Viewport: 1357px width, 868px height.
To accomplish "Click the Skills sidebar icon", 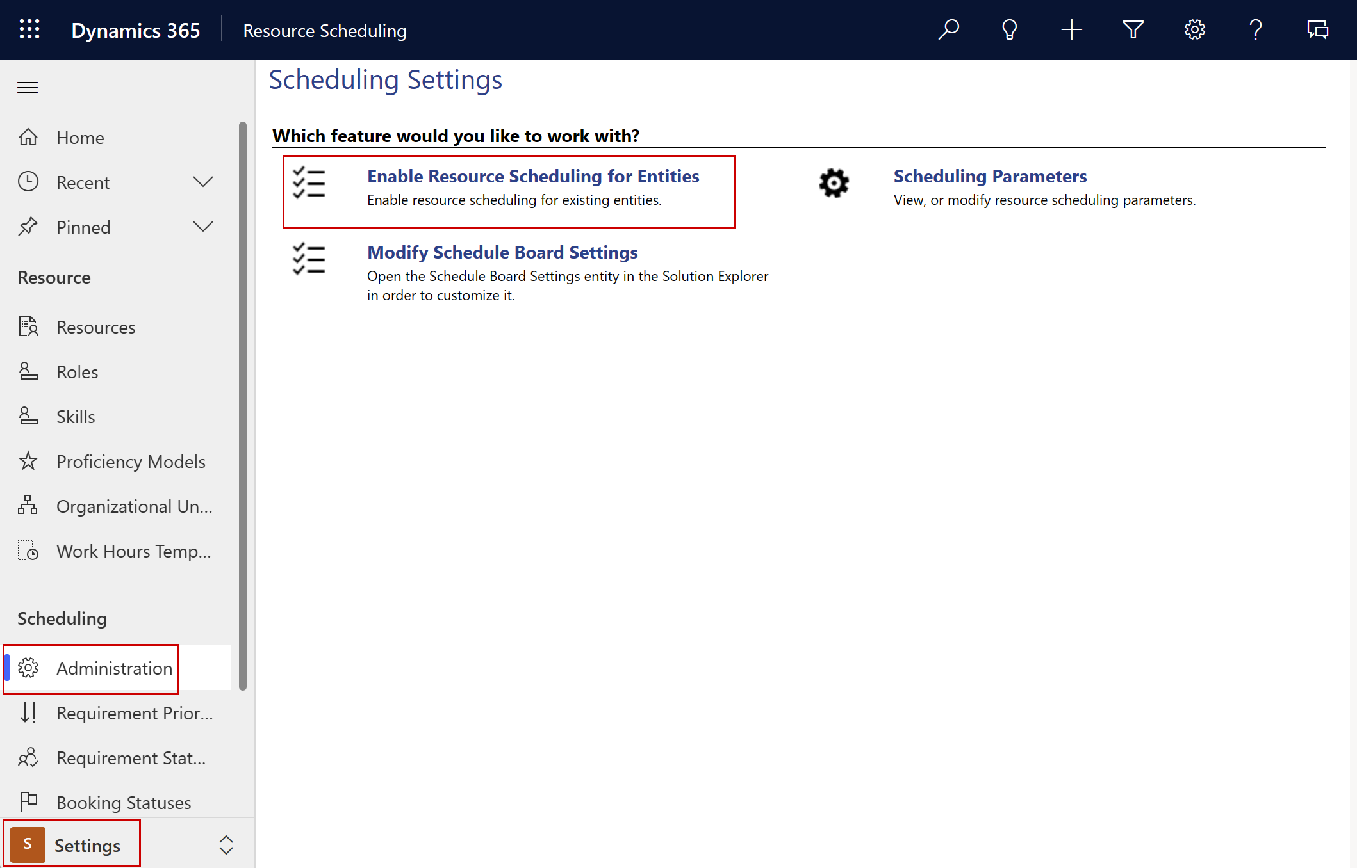I will 28,415.
